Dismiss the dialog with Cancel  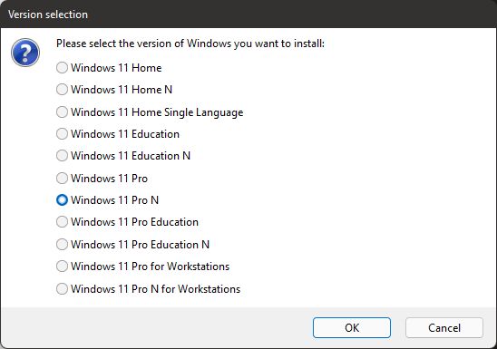click(444, 328)
